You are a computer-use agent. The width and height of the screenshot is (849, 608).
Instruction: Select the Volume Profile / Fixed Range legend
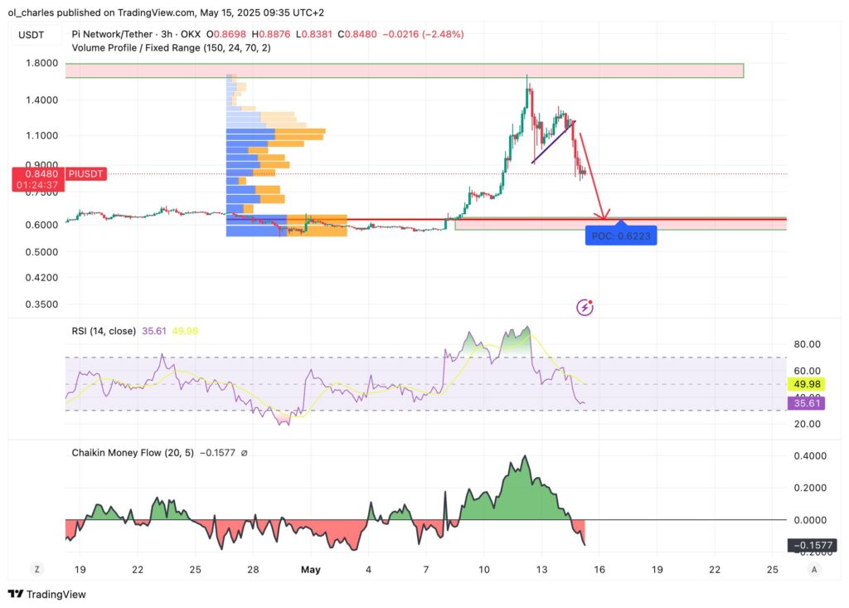[171, 48]
